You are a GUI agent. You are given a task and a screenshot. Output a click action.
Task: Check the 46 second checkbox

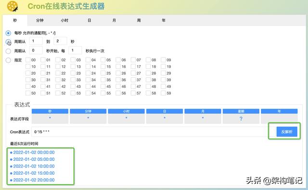click(x=118, y=86)
